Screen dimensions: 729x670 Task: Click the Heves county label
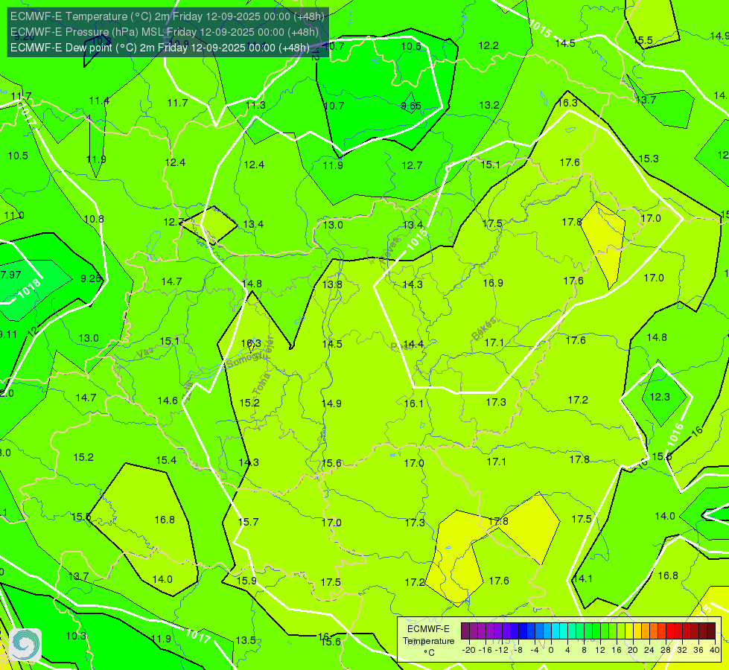389,251
